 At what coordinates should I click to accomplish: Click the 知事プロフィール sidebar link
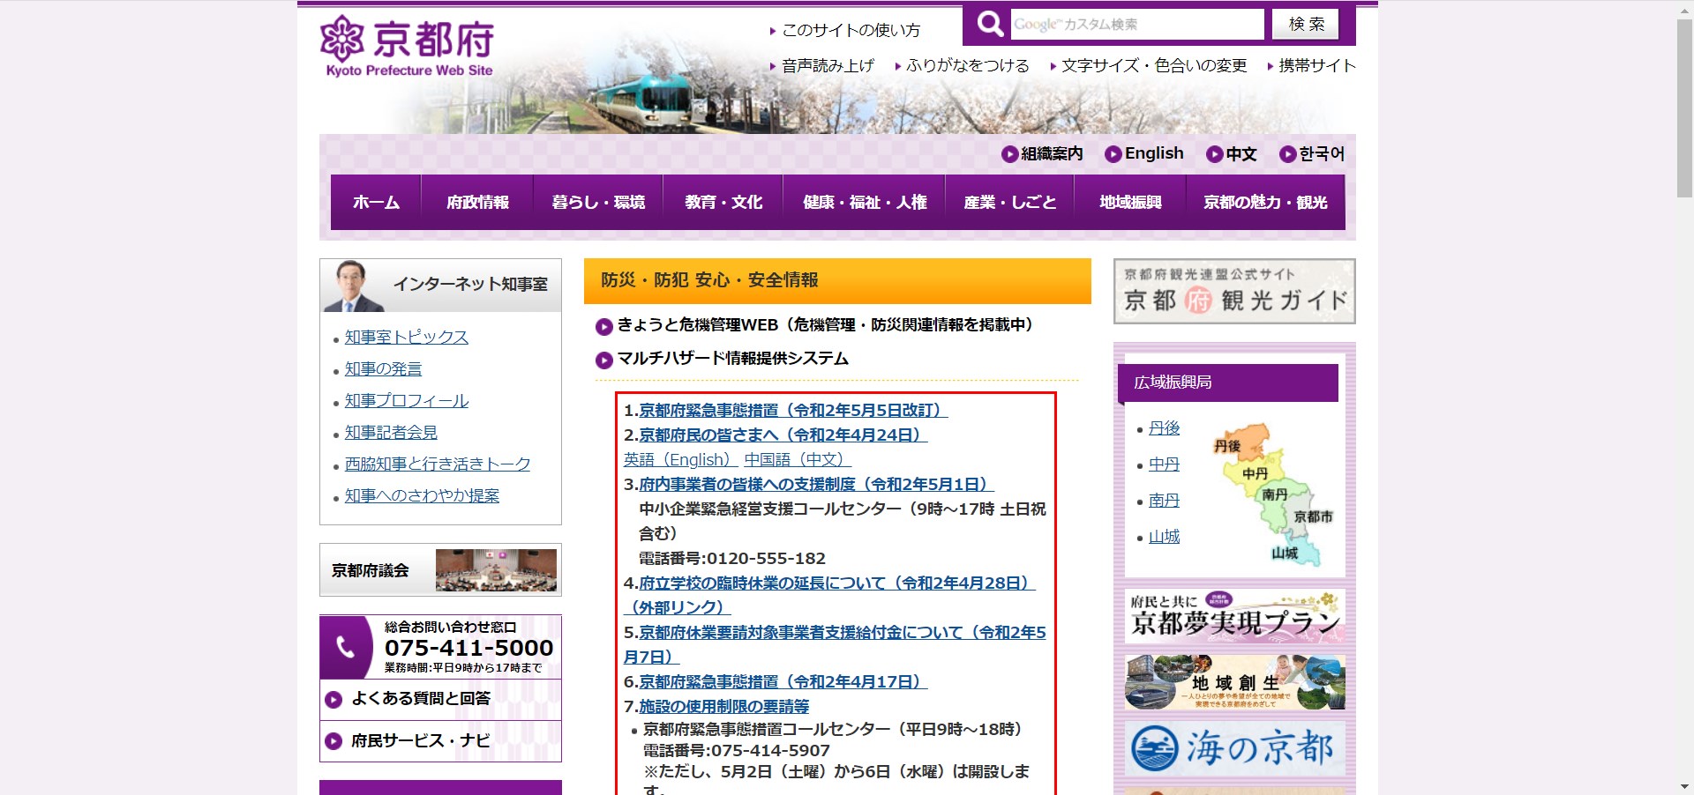click(x=404, y=400)
